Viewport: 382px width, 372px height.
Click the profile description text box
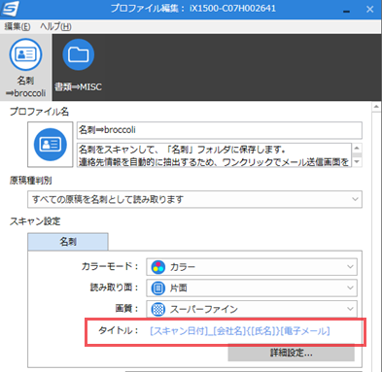[214, 155]
